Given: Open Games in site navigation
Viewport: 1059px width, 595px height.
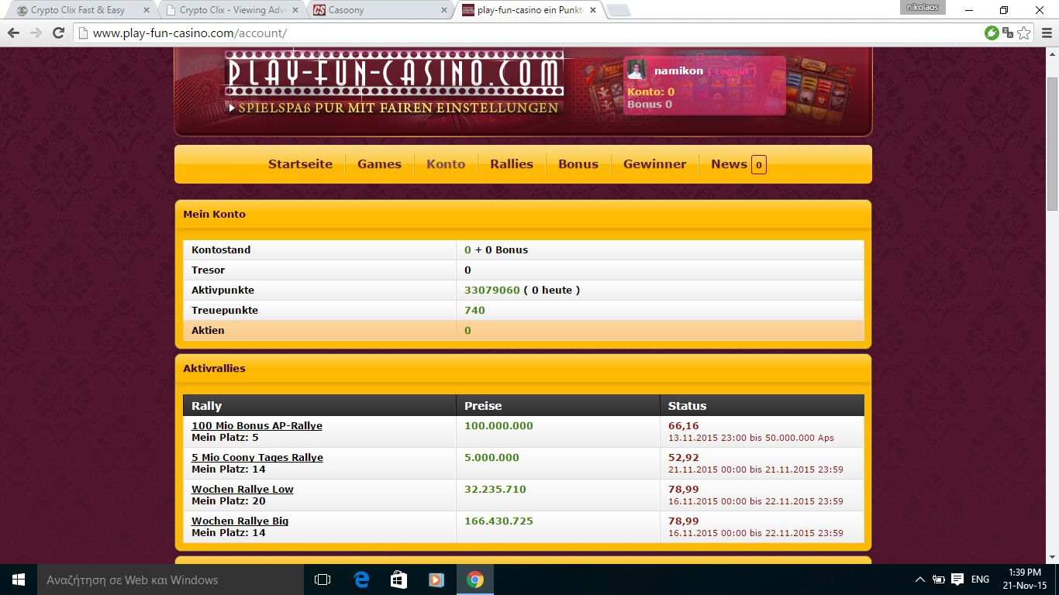Looking at the screenshot, I should pyautogui.click(x=379, y=164).
